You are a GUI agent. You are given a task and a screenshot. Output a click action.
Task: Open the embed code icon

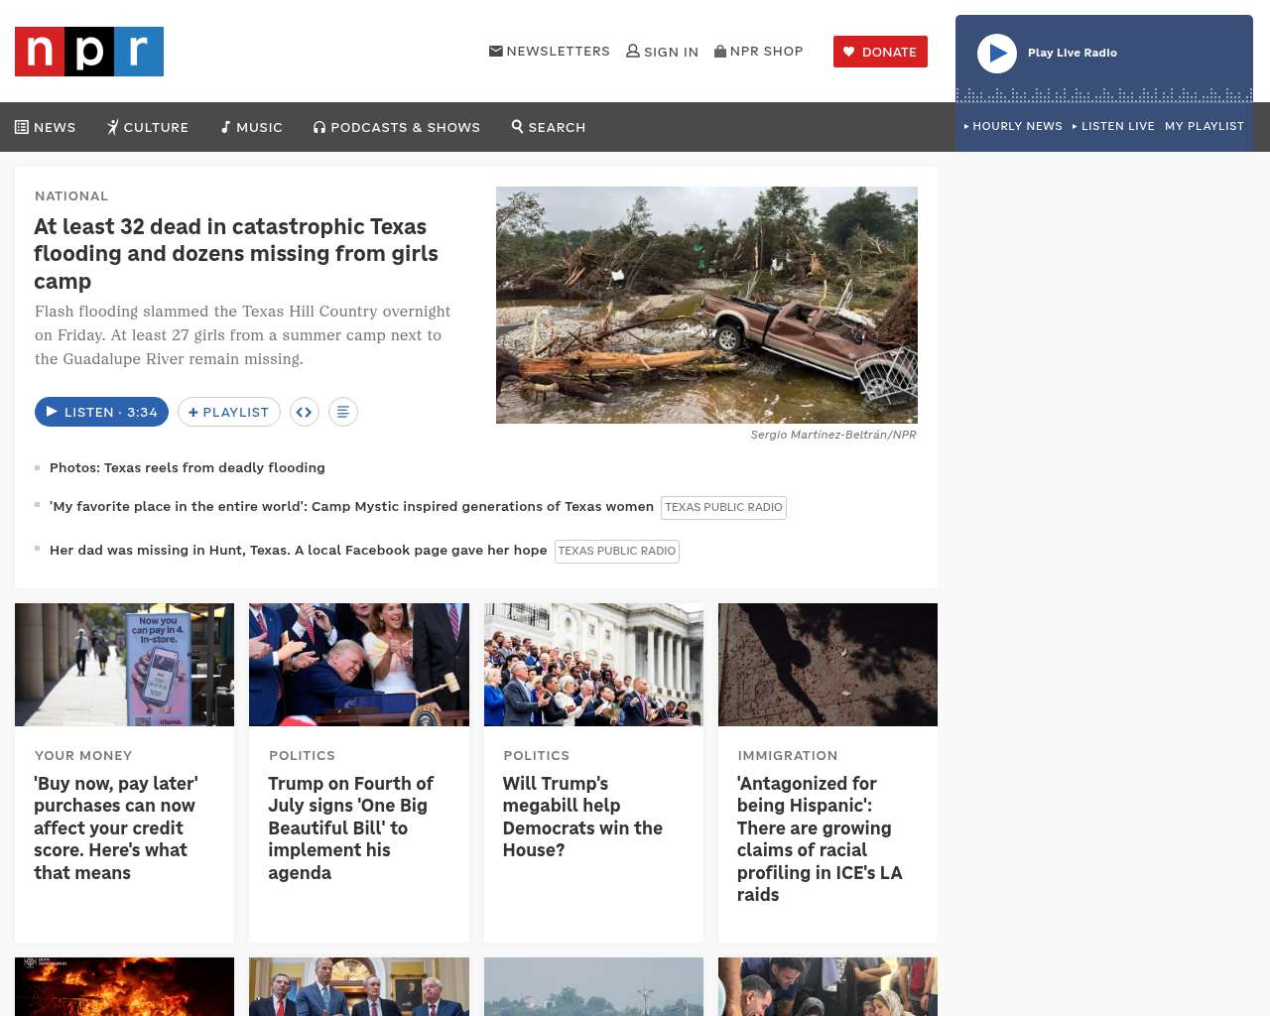(x=305, y=412)
